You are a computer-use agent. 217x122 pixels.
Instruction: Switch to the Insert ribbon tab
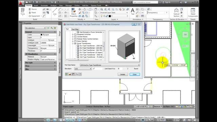coord(36,5)
